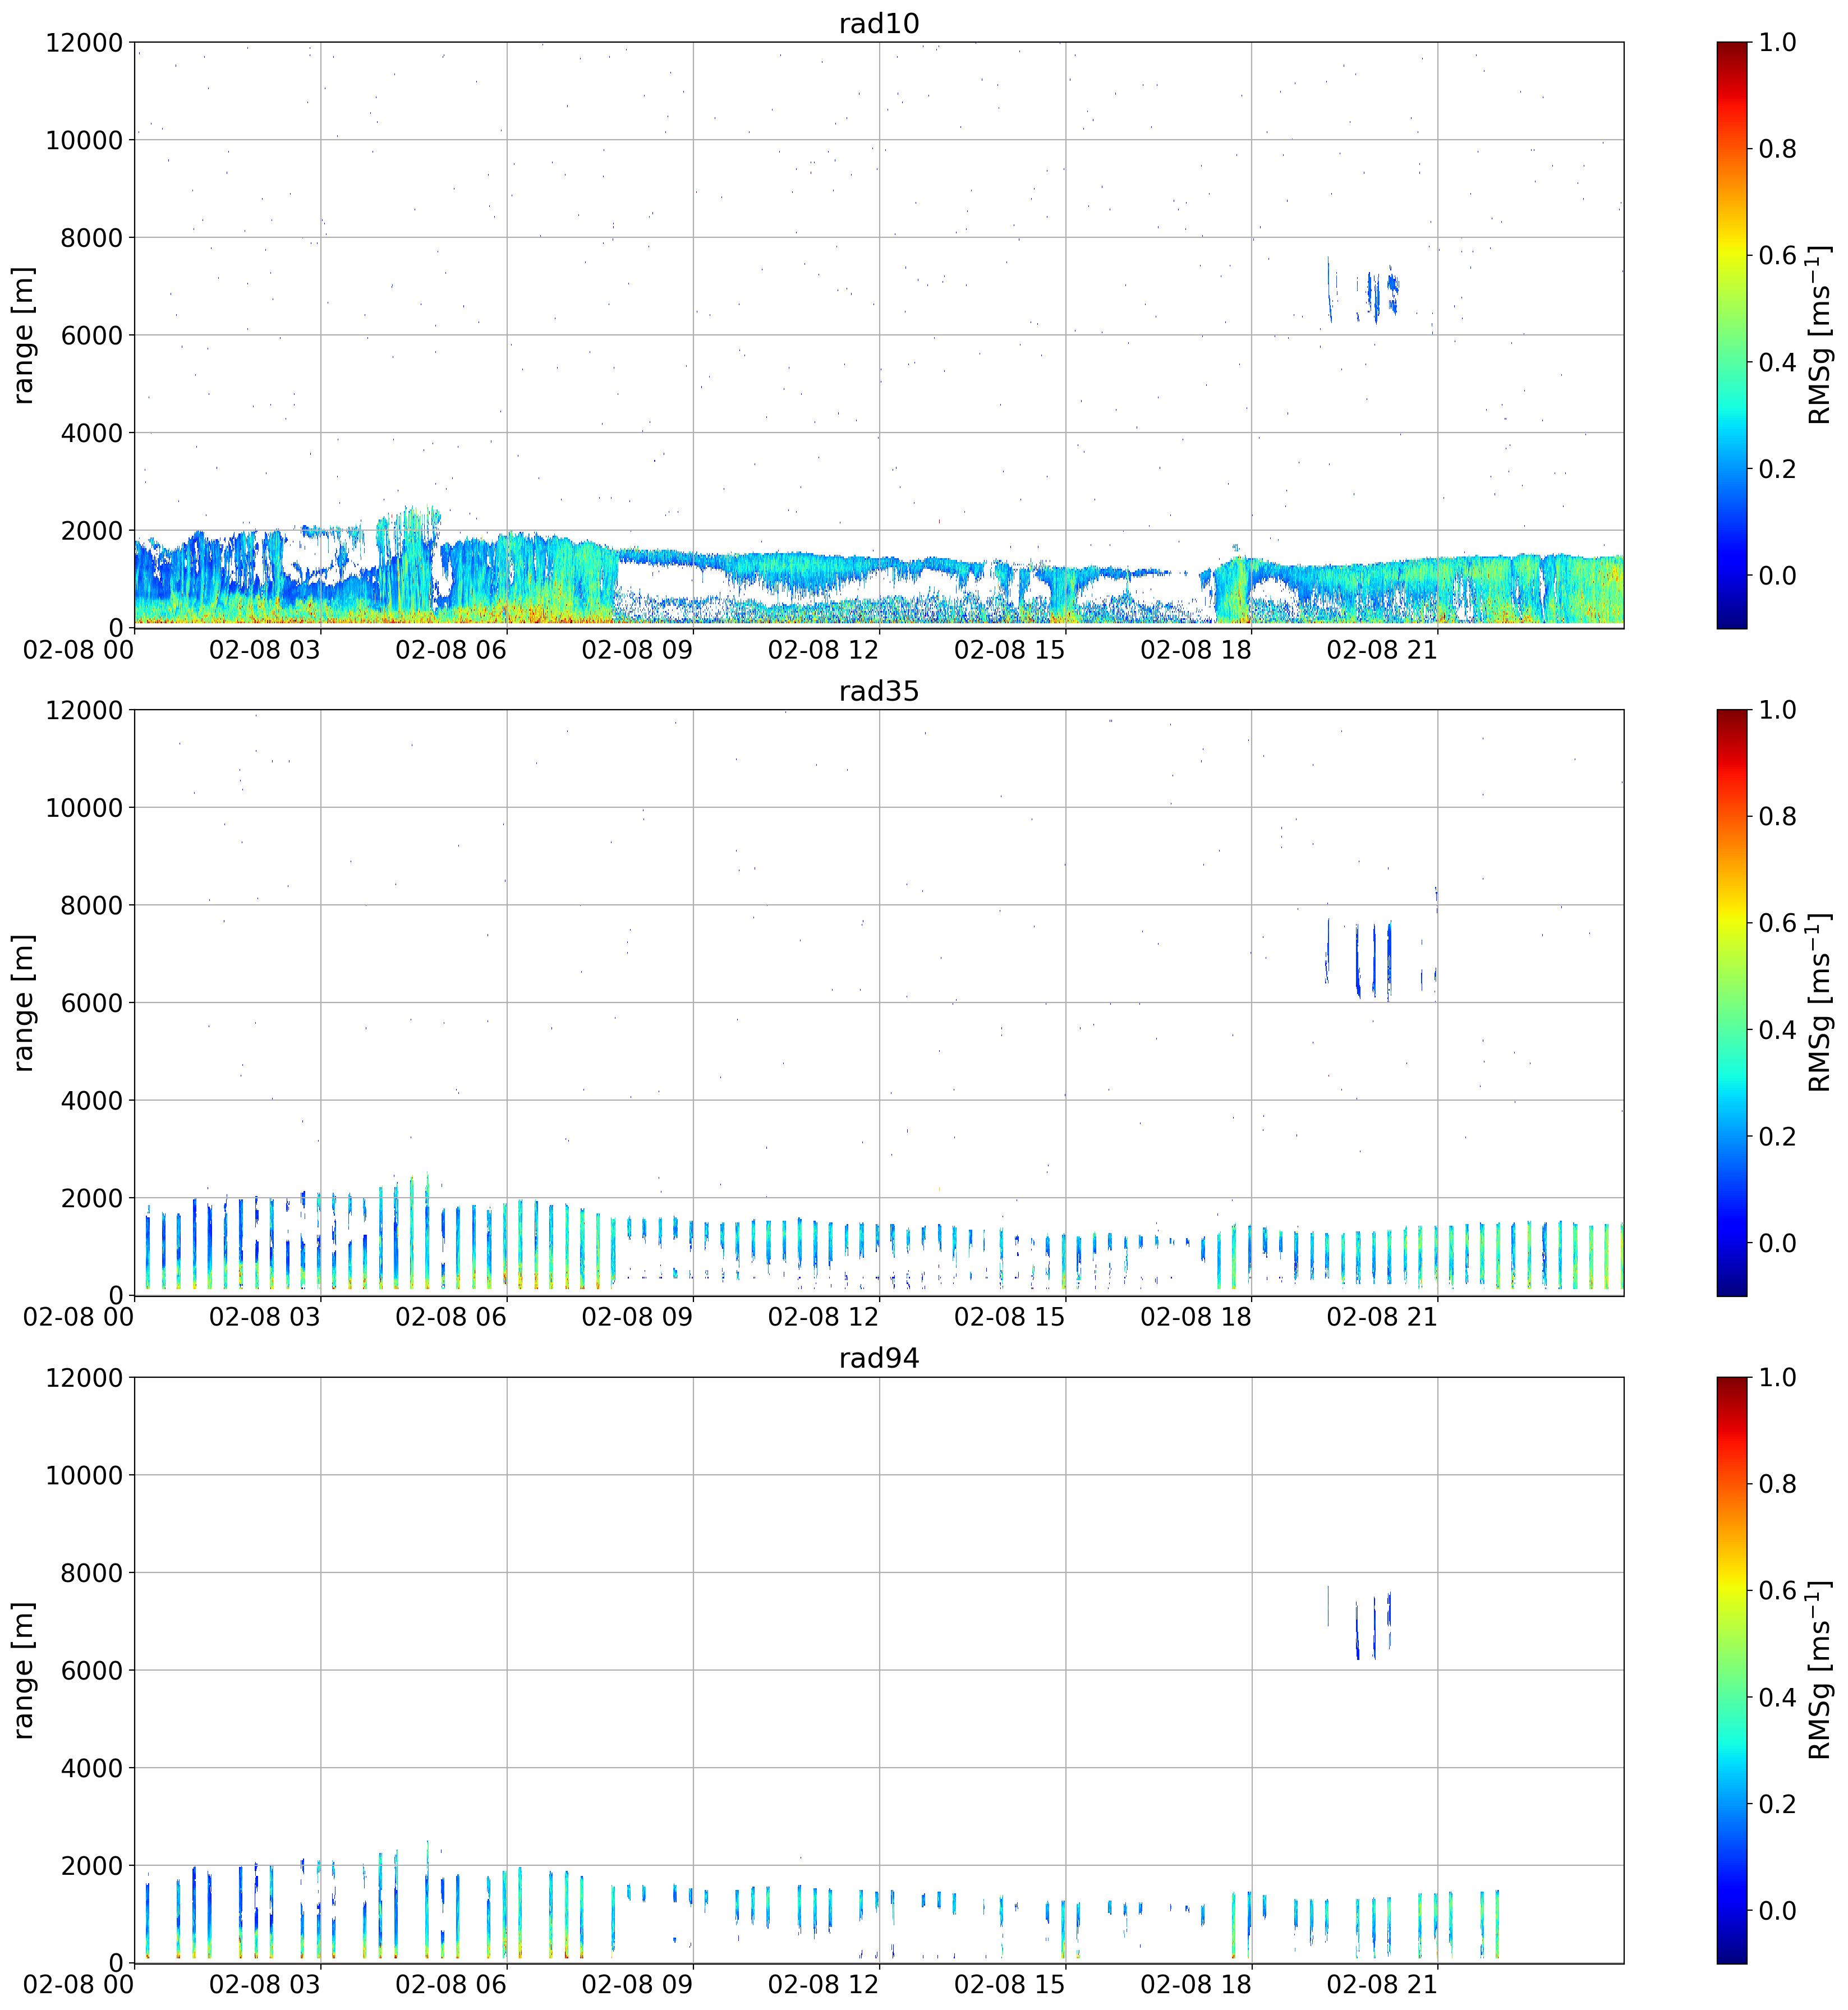Click the 10000 range tick on rad94

coord(84,1475)
